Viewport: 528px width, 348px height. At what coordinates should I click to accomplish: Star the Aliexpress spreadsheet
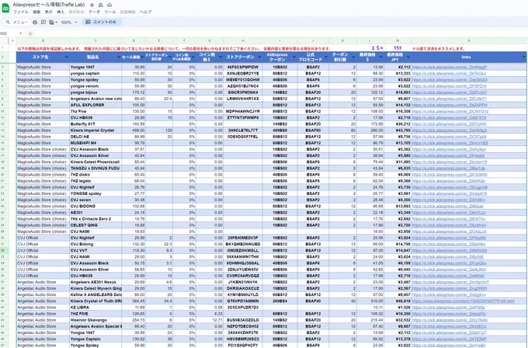92,5
